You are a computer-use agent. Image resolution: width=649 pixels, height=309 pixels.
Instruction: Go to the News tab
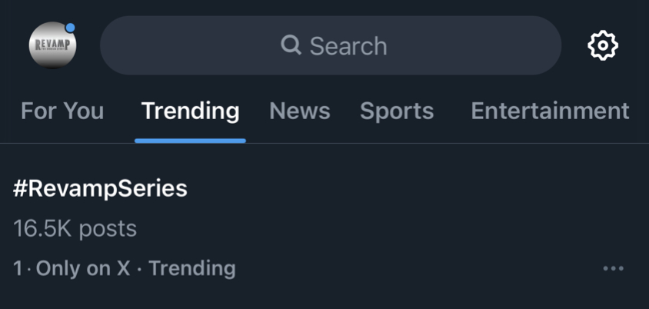click(x=300, y=111)
